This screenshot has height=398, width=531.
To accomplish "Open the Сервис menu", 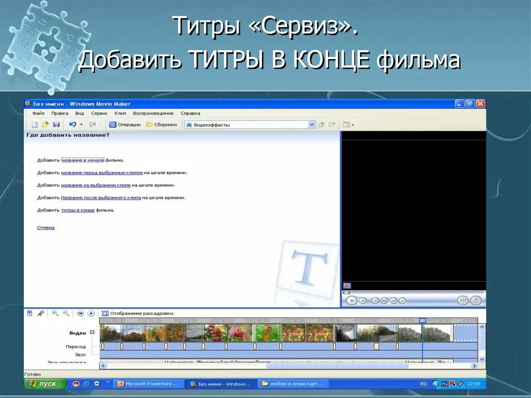I will click(99, 113).
